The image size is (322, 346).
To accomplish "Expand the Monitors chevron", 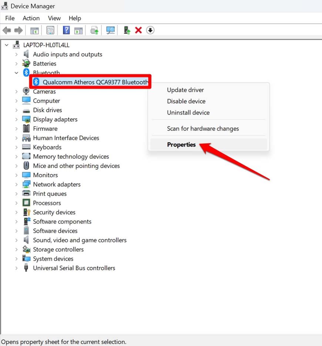I will tap(16, 175).
